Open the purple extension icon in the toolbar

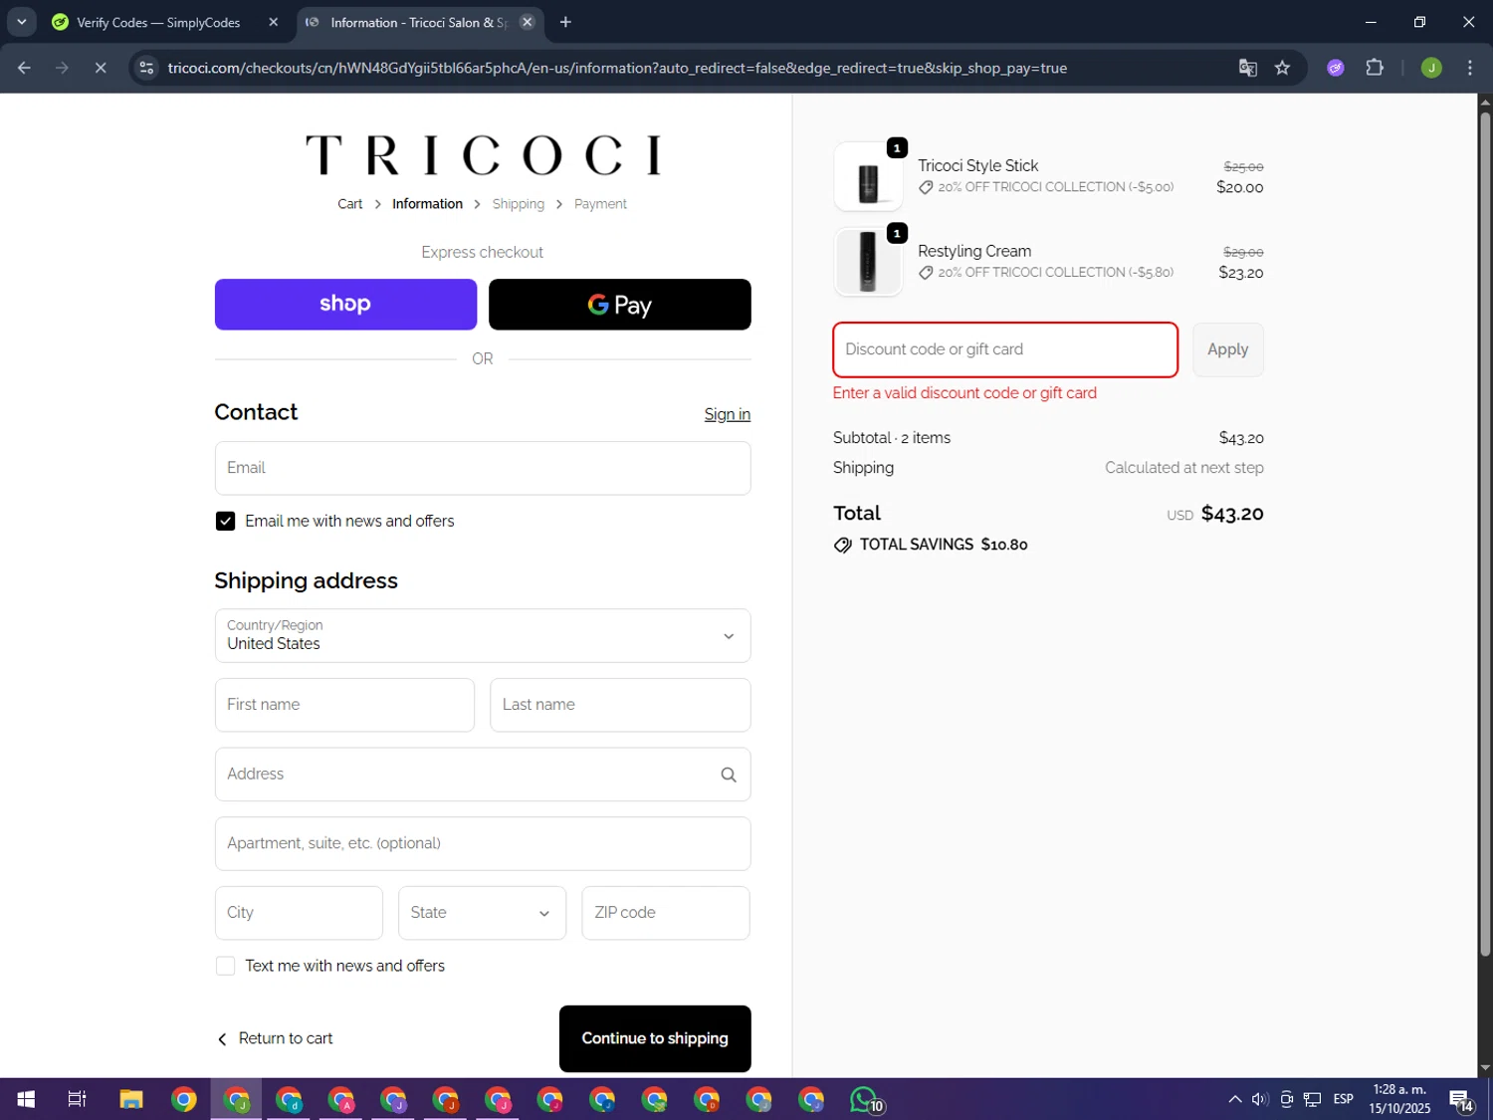click(x=1336, y=68)
